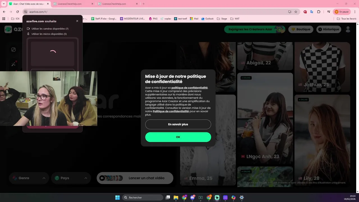Open the Windows Start menu

[118, 198]
